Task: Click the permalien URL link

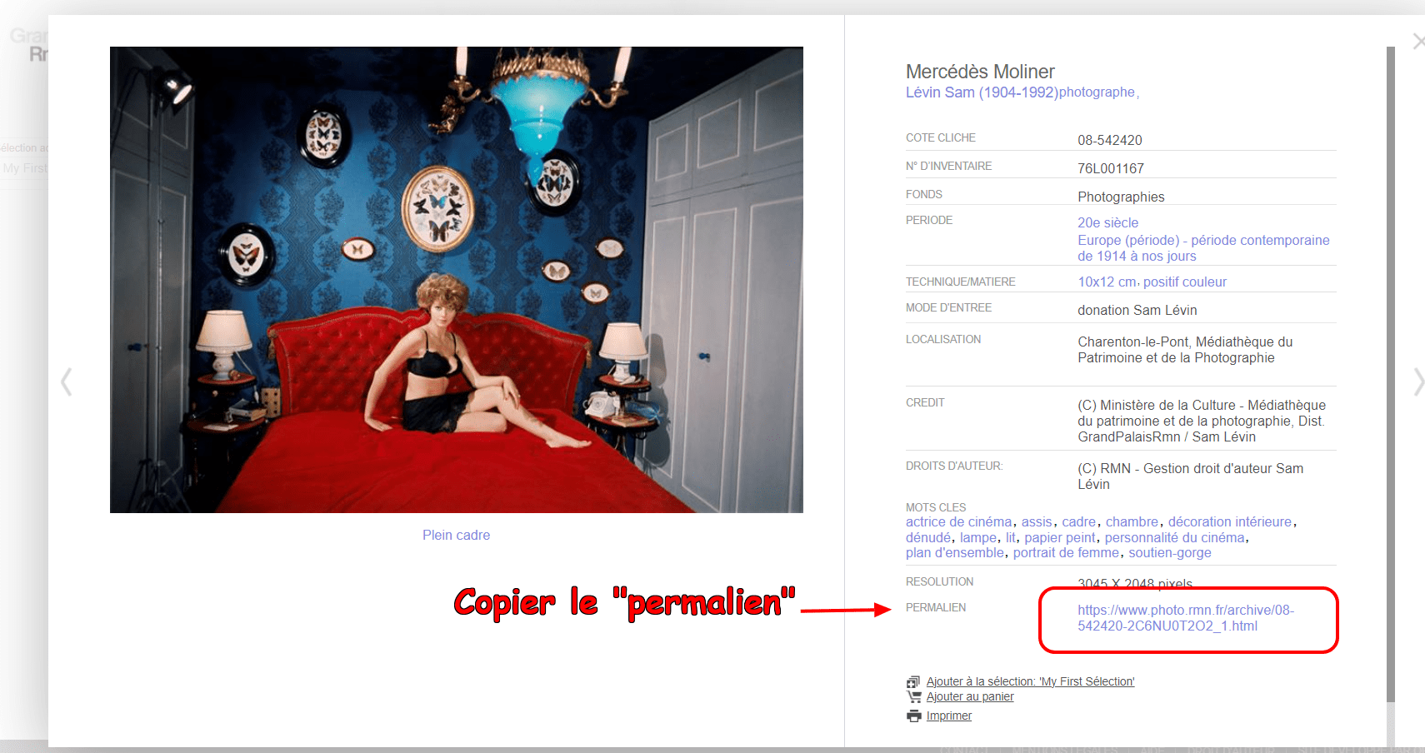Action: pos(1185,618)
